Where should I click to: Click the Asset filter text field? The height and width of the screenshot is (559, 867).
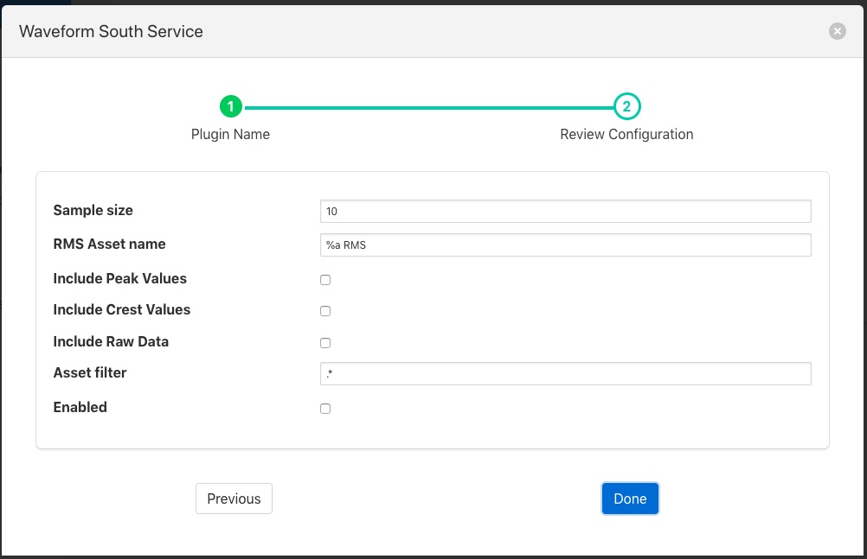click(565, 373)
